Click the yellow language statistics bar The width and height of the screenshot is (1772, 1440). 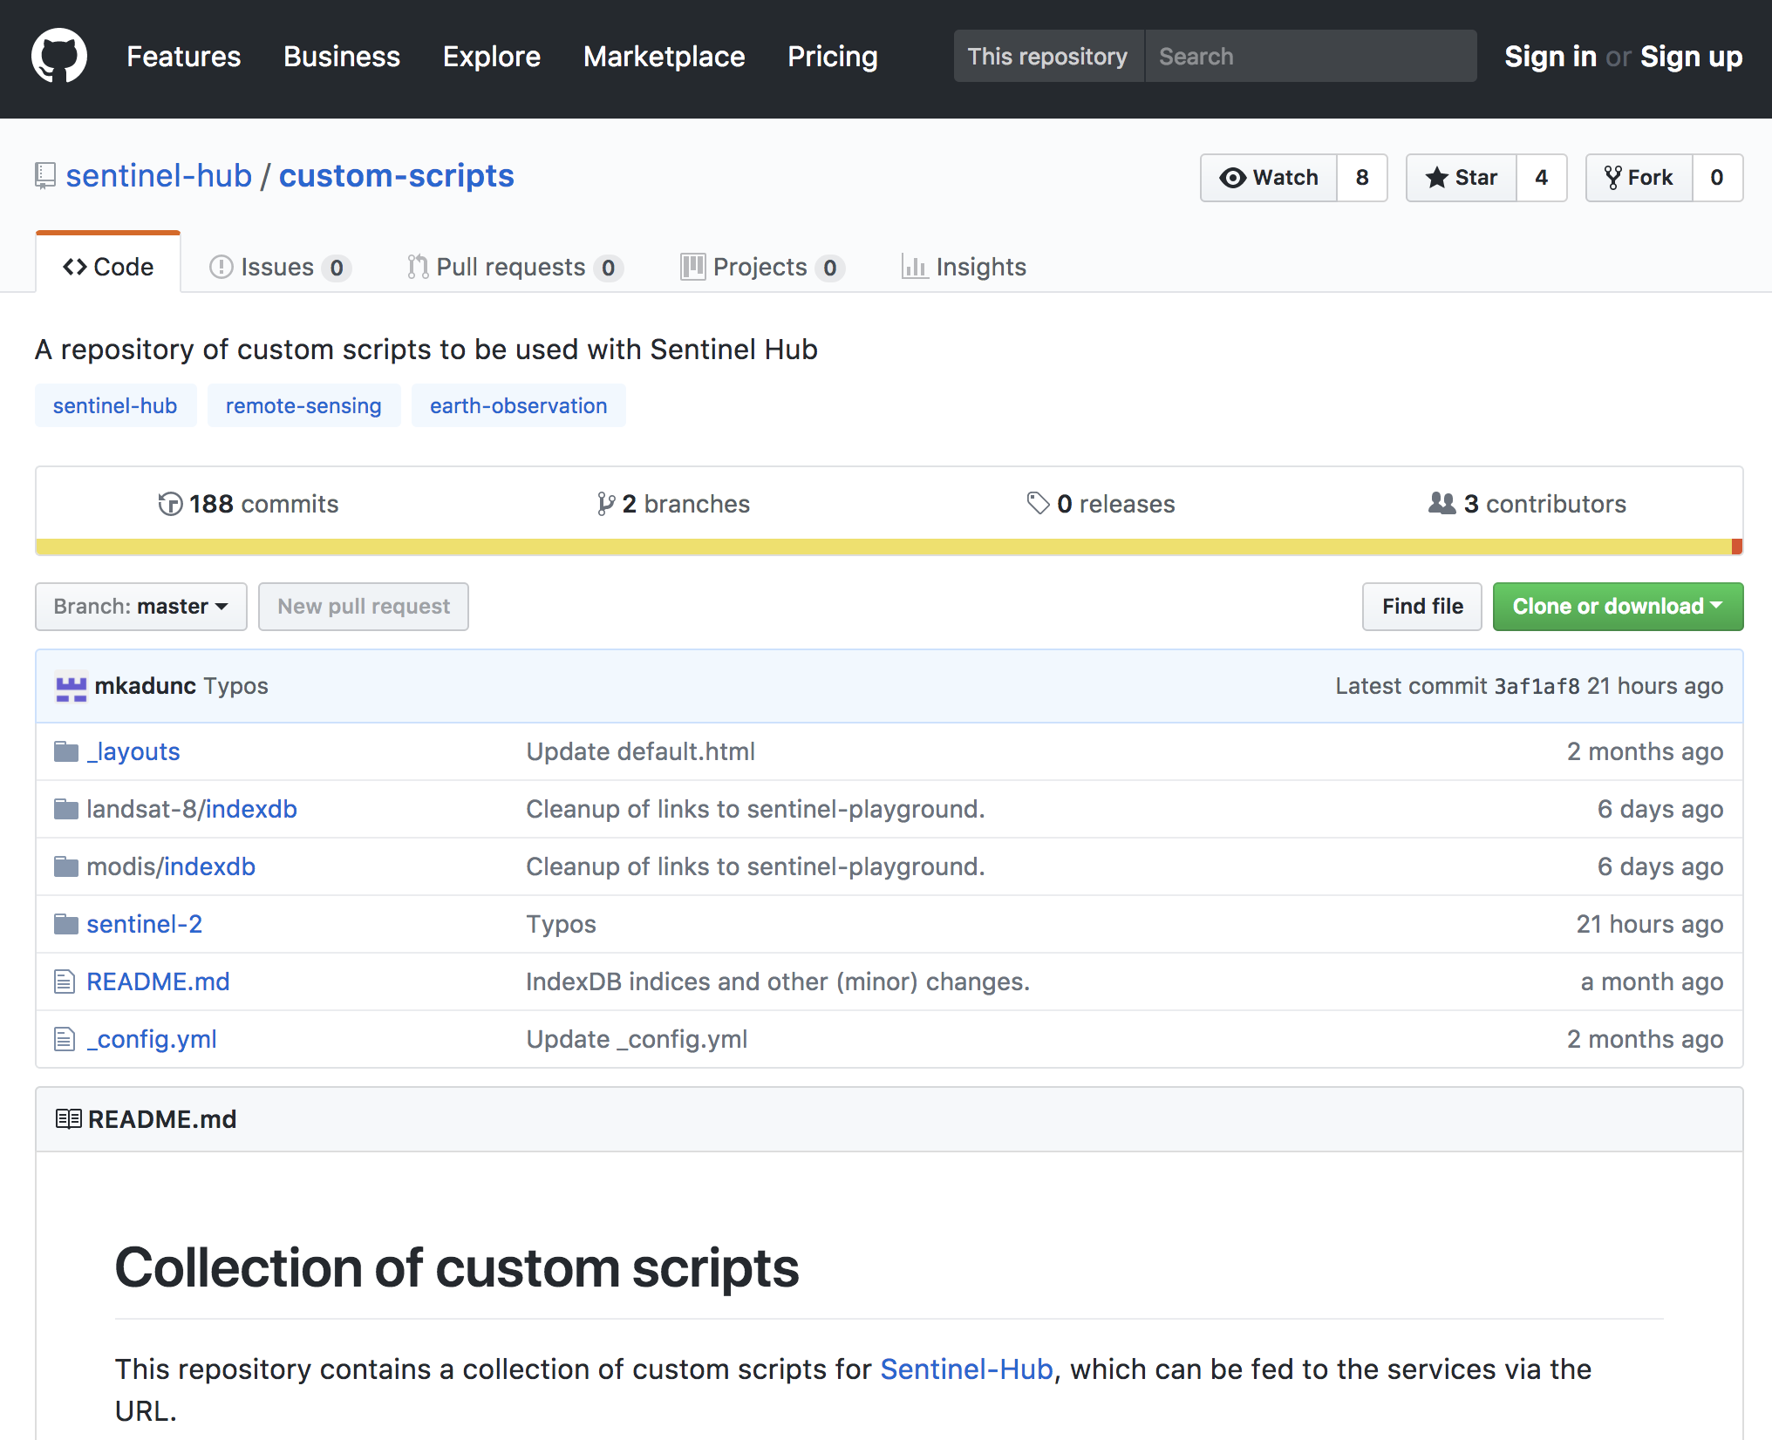click(872, 547)
